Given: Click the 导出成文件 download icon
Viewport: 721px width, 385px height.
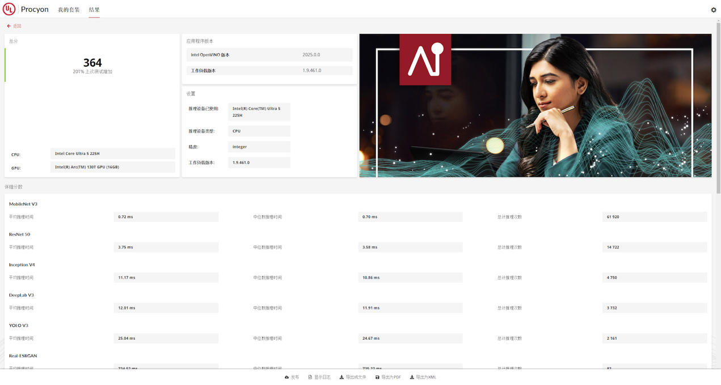Looking at the screenshot, I should (x=341, y=377).
